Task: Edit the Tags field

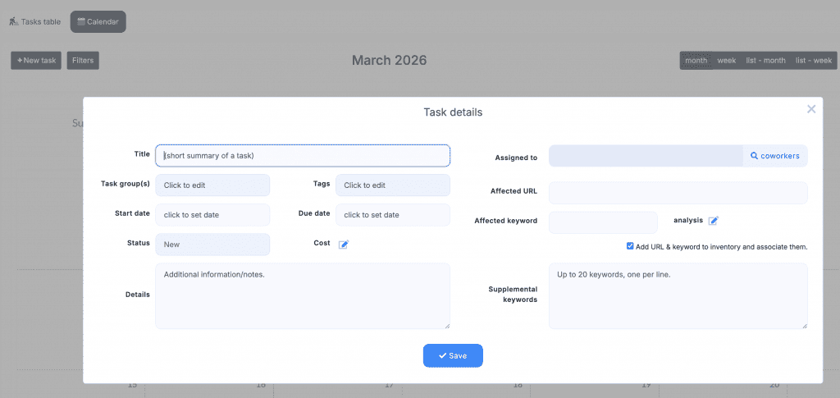Action: click(x=392, y=185)
